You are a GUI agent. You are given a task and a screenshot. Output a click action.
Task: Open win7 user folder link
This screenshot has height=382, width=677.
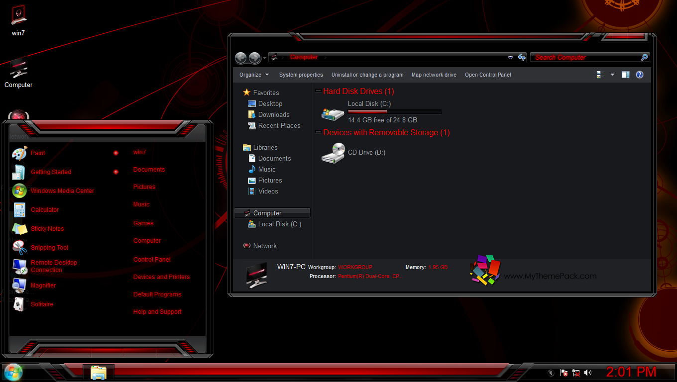click(140, 152)
